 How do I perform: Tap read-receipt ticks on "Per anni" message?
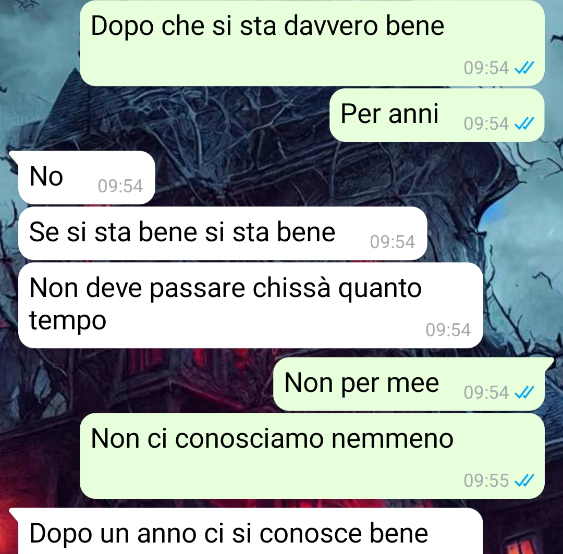coord(524,124)
